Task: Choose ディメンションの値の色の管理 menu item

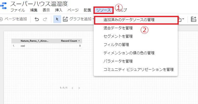Action: pyautogui.click(x=136, y=53)
